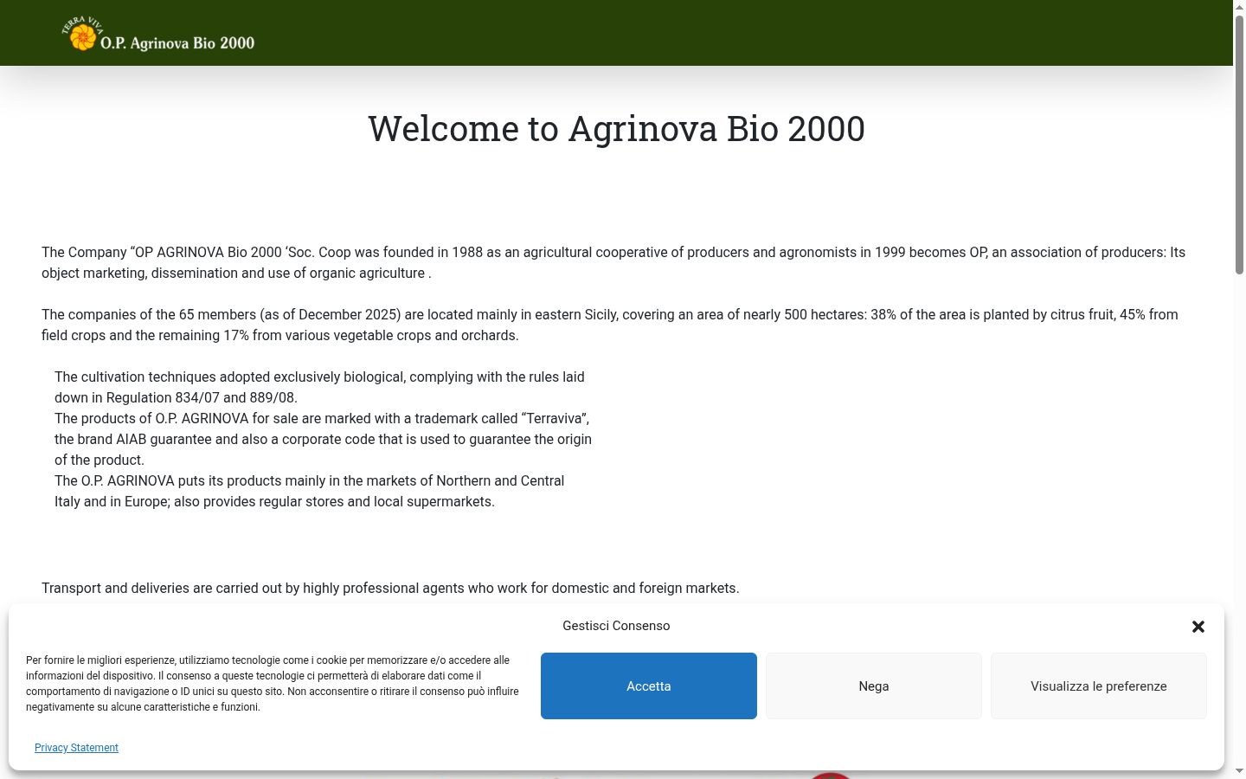
Task: Click the "Transport and deliveries" sentence
Action: click(390, 588)
